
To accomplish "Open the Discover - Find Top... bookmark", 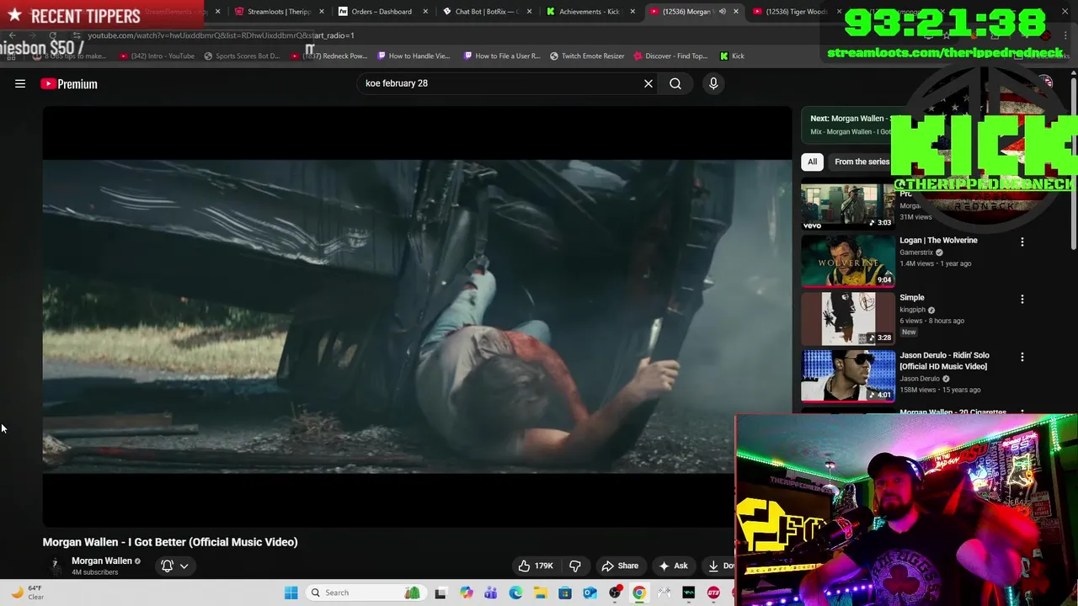I will [670, 56].
